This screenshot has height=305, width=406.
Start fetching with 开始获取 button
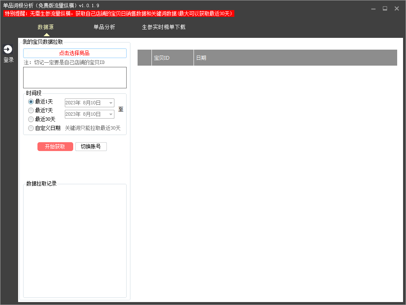click(55, 146)
